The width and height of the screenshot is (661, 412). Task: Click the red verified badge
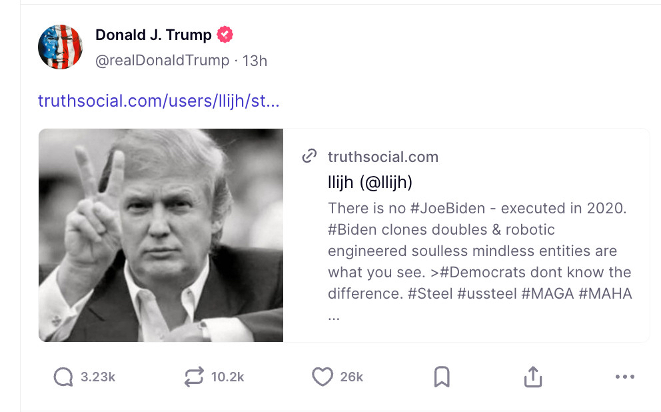coord(225,35)
